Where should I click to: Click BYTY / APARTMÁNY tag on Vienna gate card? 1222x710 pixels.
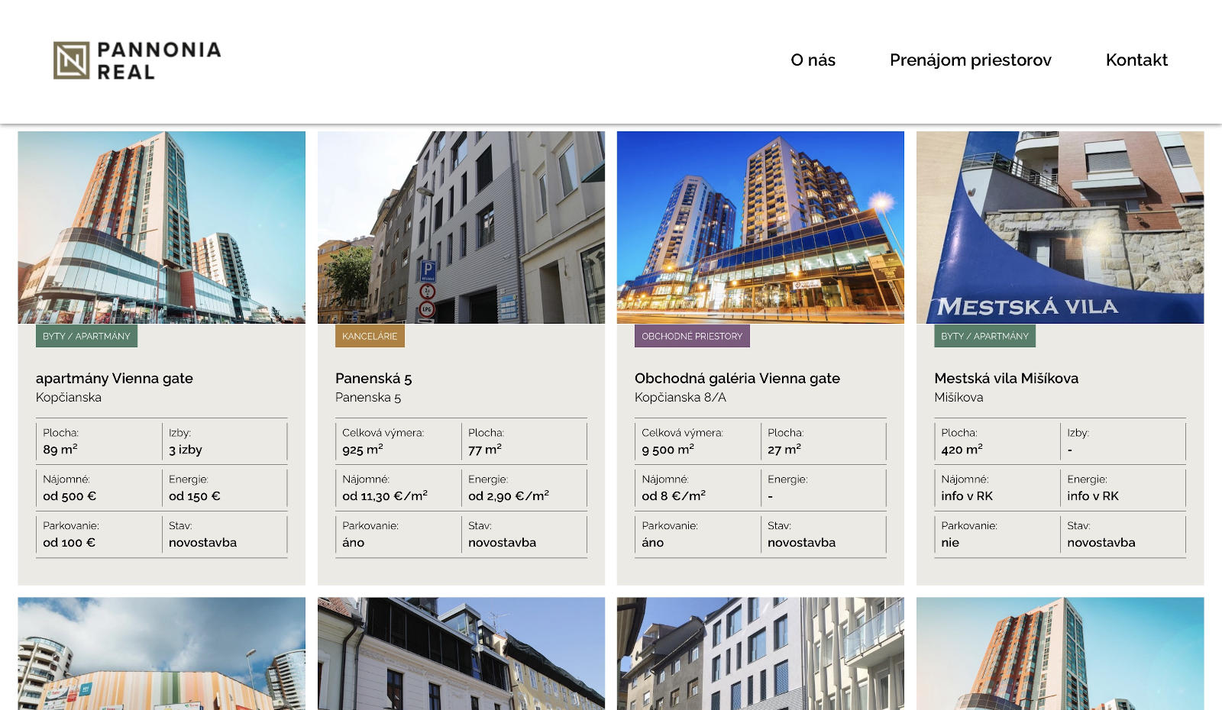coord(86,336)
